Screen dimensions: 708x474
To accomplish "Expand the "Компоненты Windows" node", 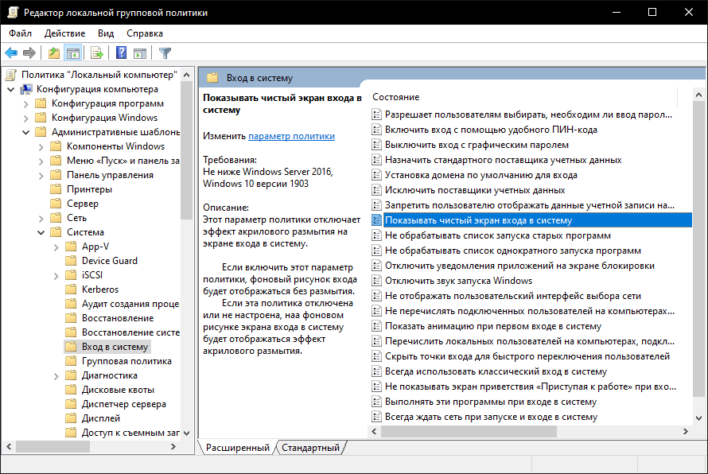I will (41, 146).
